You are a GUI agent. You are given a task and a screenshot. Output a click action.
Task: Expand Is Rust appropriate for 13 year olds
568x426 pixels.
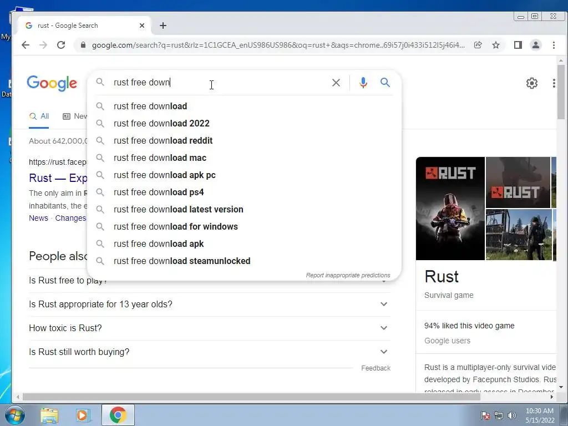[x=209, y=305]
